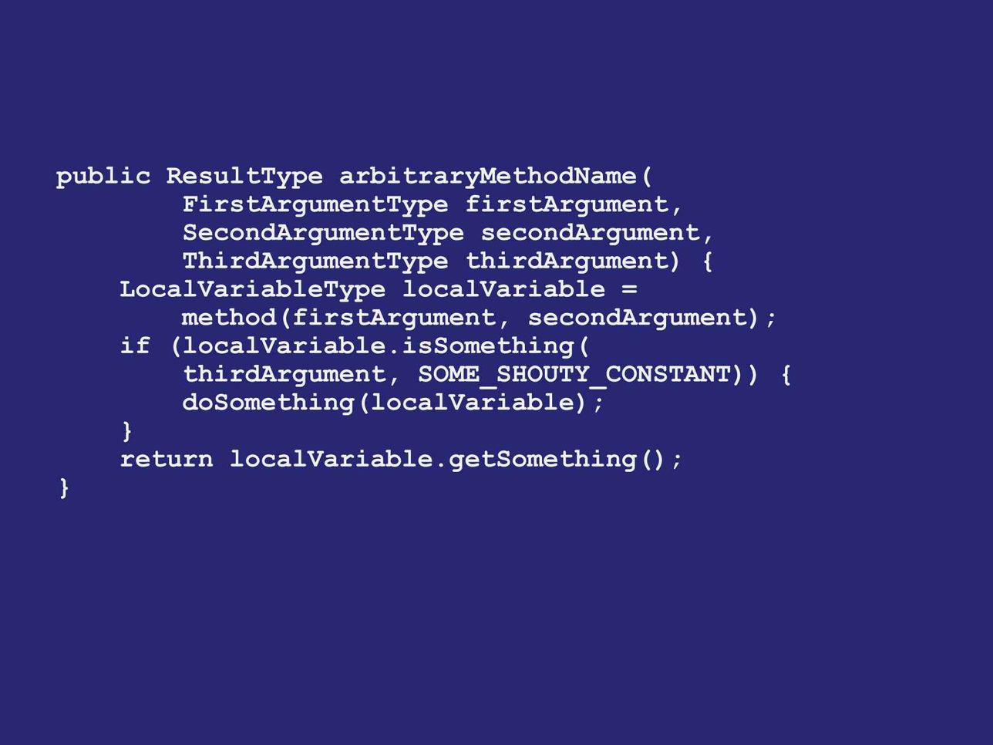
Task: Click the 'public' keyword
Action: [103, 177]
